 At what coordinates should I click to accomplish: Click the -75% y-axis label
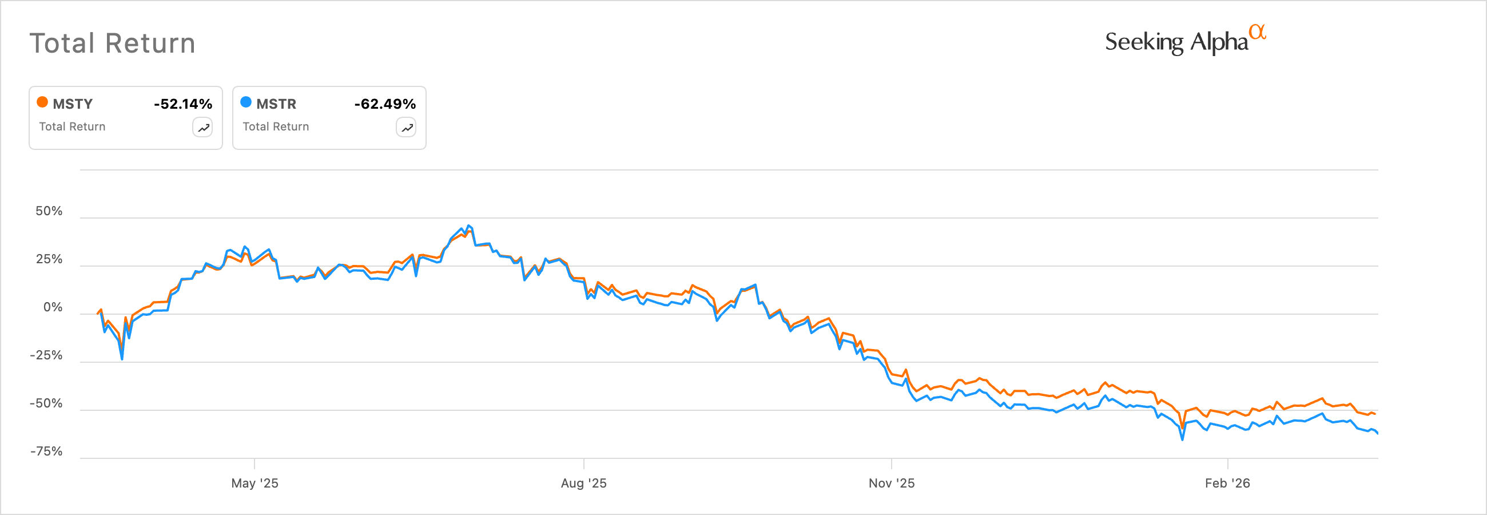point(46,451)
